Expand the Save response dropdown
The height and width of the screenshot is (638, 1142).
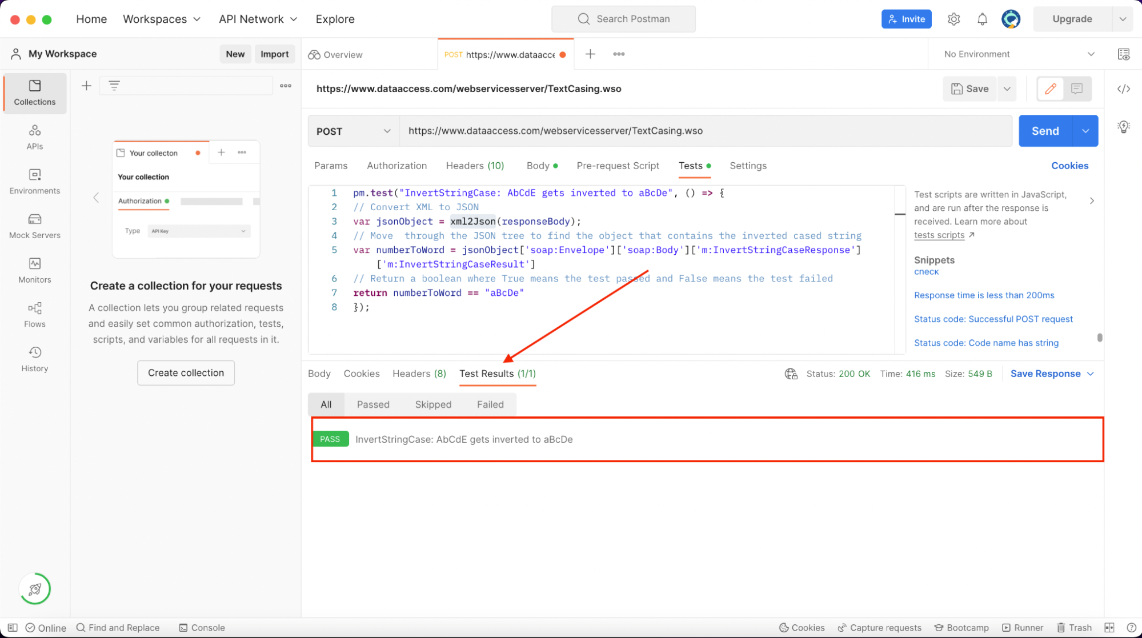click(1093, 373)
